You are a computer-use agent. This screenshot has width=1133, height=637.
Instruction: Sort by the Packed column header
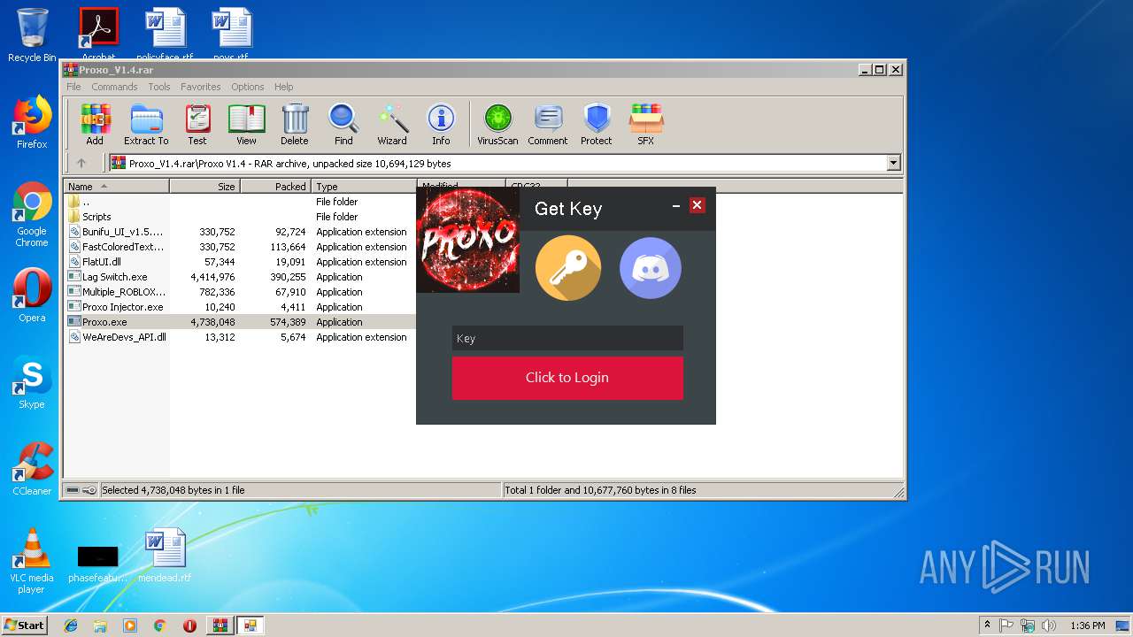(x=276, y=187)
